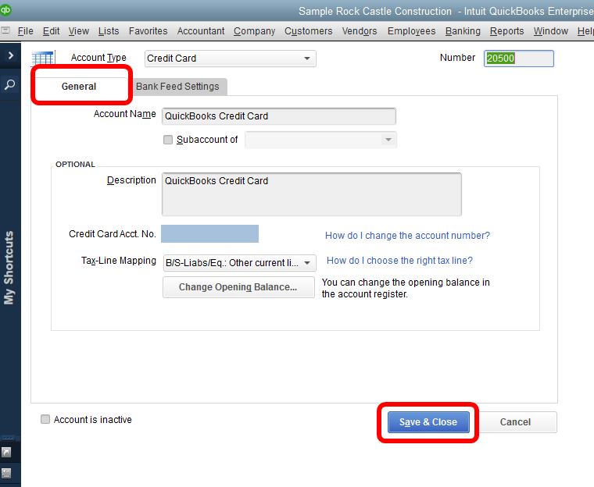This screenshot has height=487, width=594.
Task: Open the View menu
Action: pyautogui.click(x=79, y=31)
